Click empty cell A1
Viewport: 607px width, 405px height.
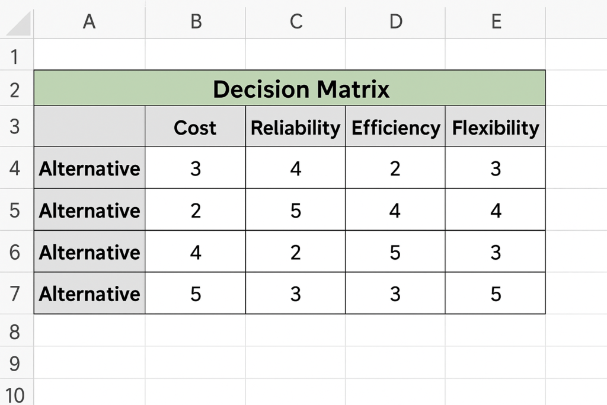point(90,55)
